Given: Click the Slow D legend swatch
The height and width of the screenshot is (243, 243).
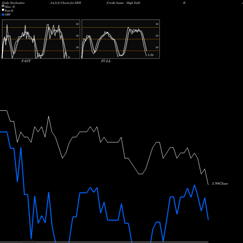Looking at the screenshot, I should 3,6.
